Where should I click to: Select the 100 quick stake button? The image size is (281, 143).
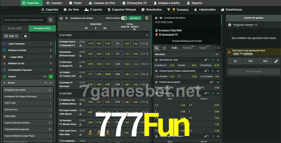(250, 61)
